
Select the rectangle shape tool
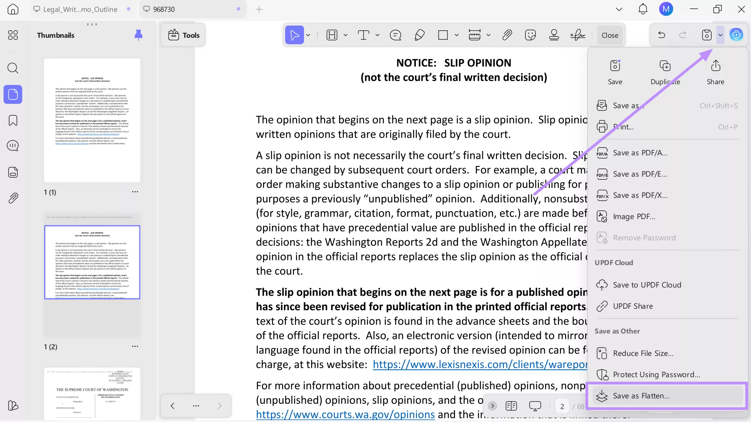pyautogui.click(x=443, y=35)
